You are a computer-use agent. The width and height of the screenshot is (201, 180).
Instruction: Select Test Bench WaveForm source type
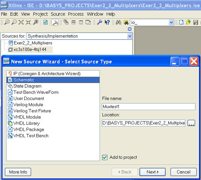(53, 92)
